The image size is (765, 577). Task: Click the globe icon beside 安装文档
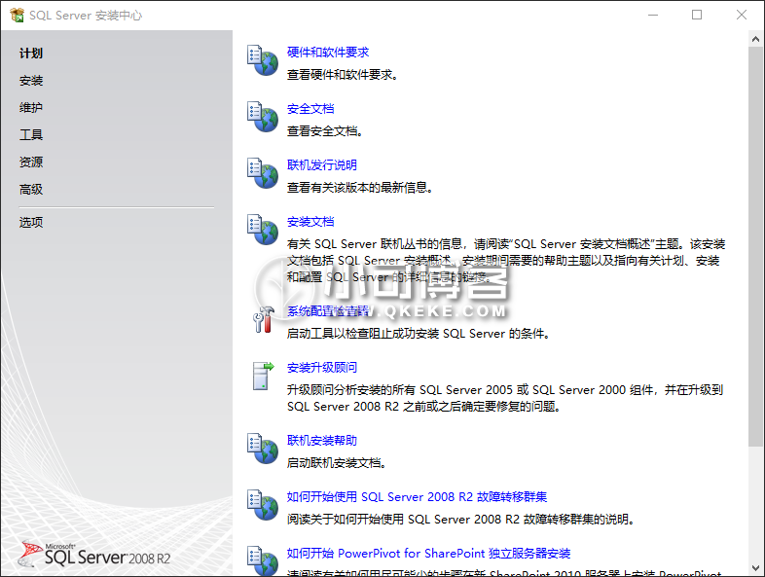[263, 230]
